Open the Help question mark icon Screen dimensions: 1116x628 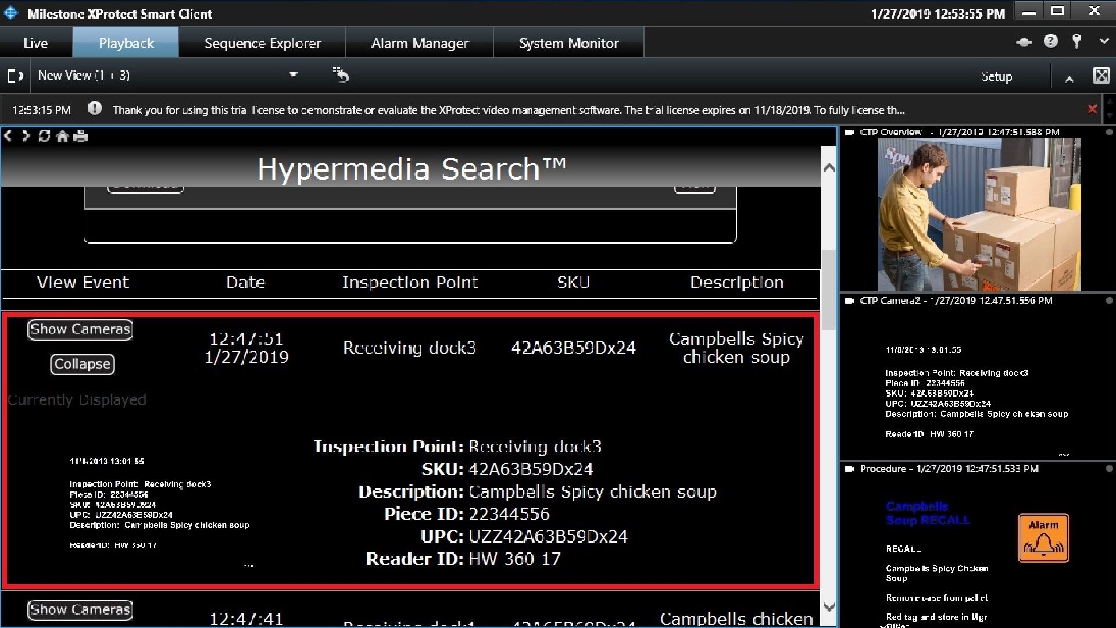point(1050,41)
